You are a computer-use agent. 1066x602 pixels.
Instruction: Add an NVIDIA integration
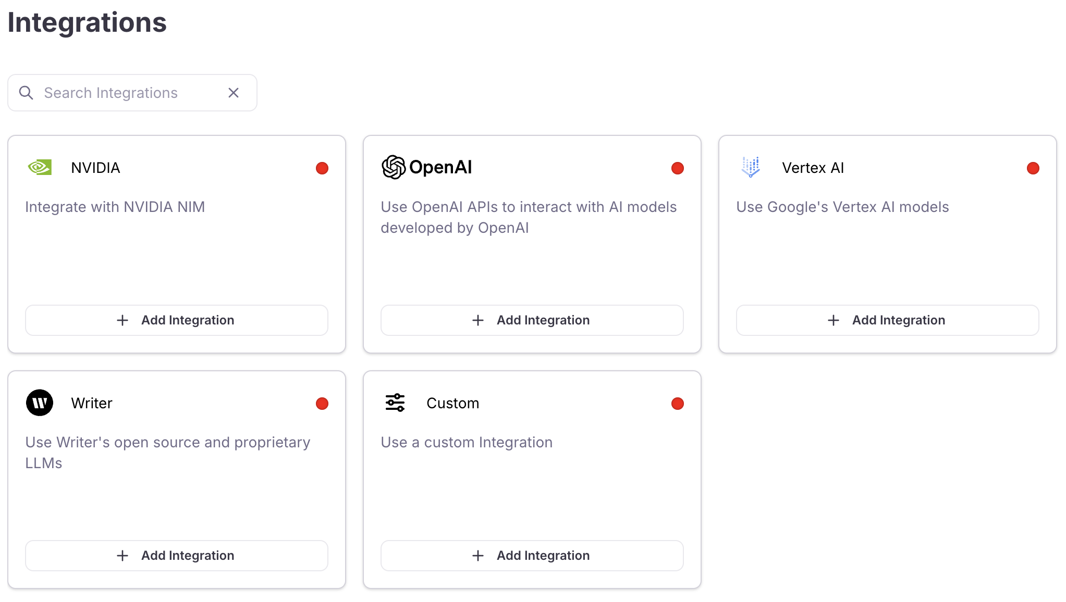pos(176,320)
